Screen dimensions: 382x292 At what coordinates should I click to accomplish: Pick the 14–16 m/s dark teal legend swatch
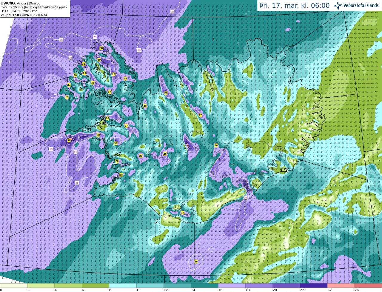tap(205, 286)
